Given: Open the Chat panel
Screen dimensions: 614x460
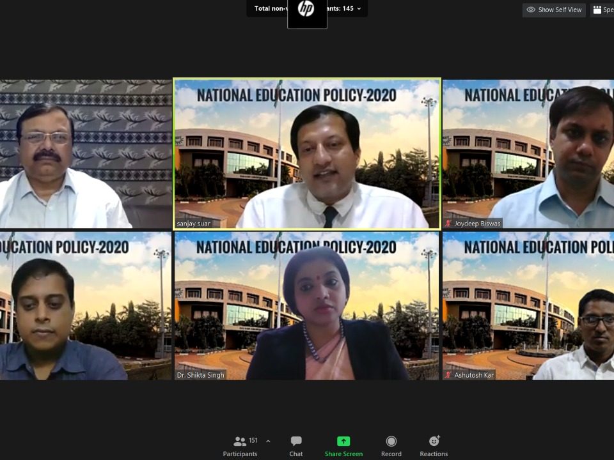Looking at the screenshot, I should click(x=296, y=445).
